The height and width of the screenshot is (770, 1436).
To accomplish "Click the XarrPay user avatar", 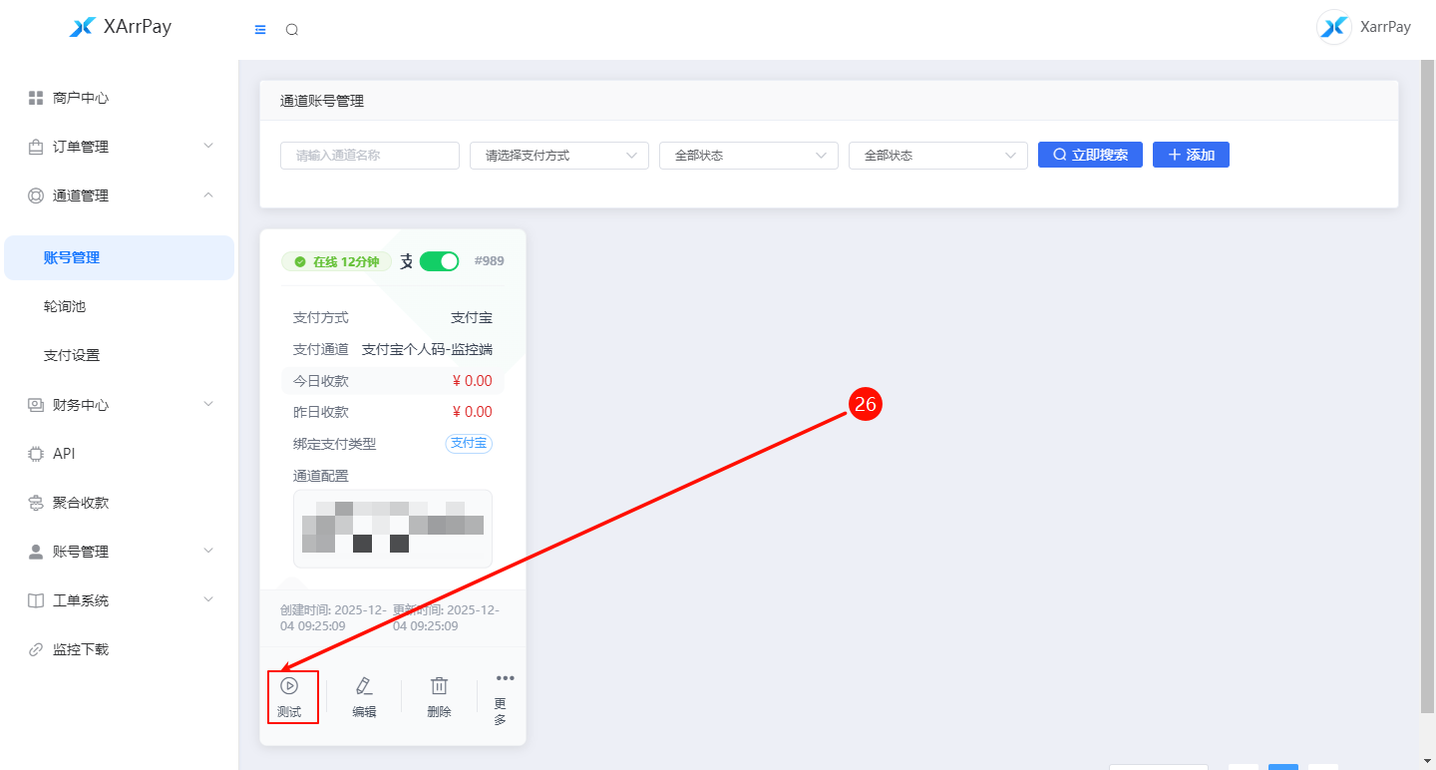I will (x=1334, y=28).
